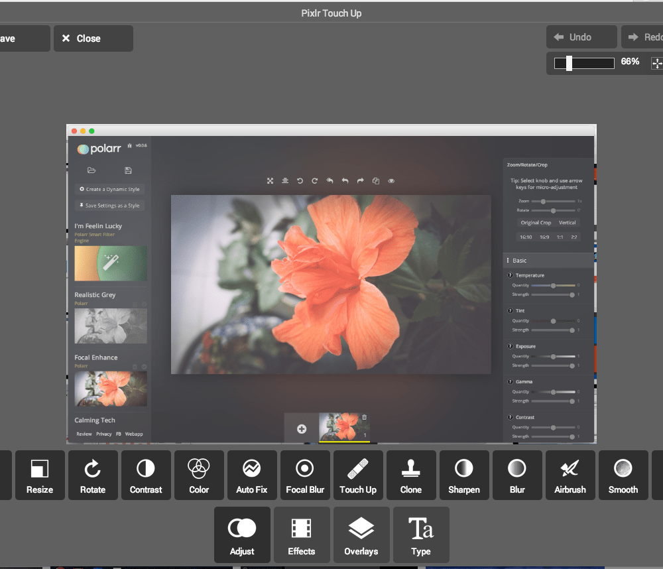The image size is (663, 569).
Task: Click the fullscreen expand icon above the photo
Action: point(271,181)
